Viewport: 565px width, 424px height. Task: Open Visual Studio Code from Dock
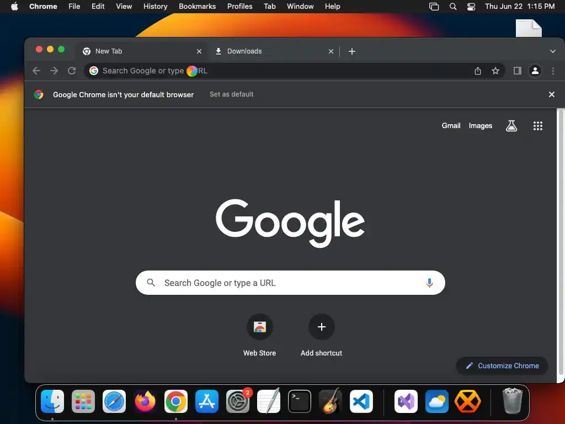tap(361, 401)
